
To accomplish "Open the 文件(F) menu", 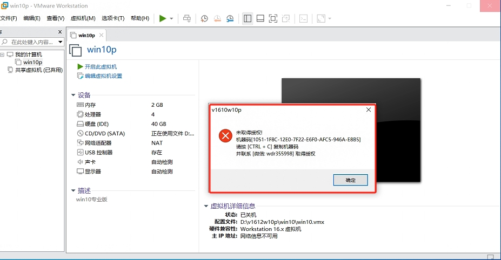I will 9,18.
